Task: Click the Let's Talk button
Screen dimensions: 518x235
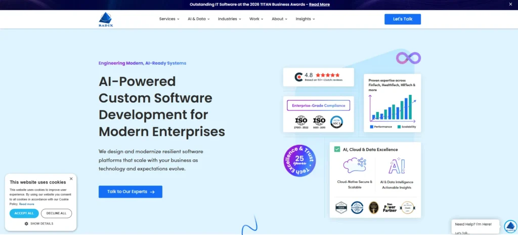Action: [402, 19]
